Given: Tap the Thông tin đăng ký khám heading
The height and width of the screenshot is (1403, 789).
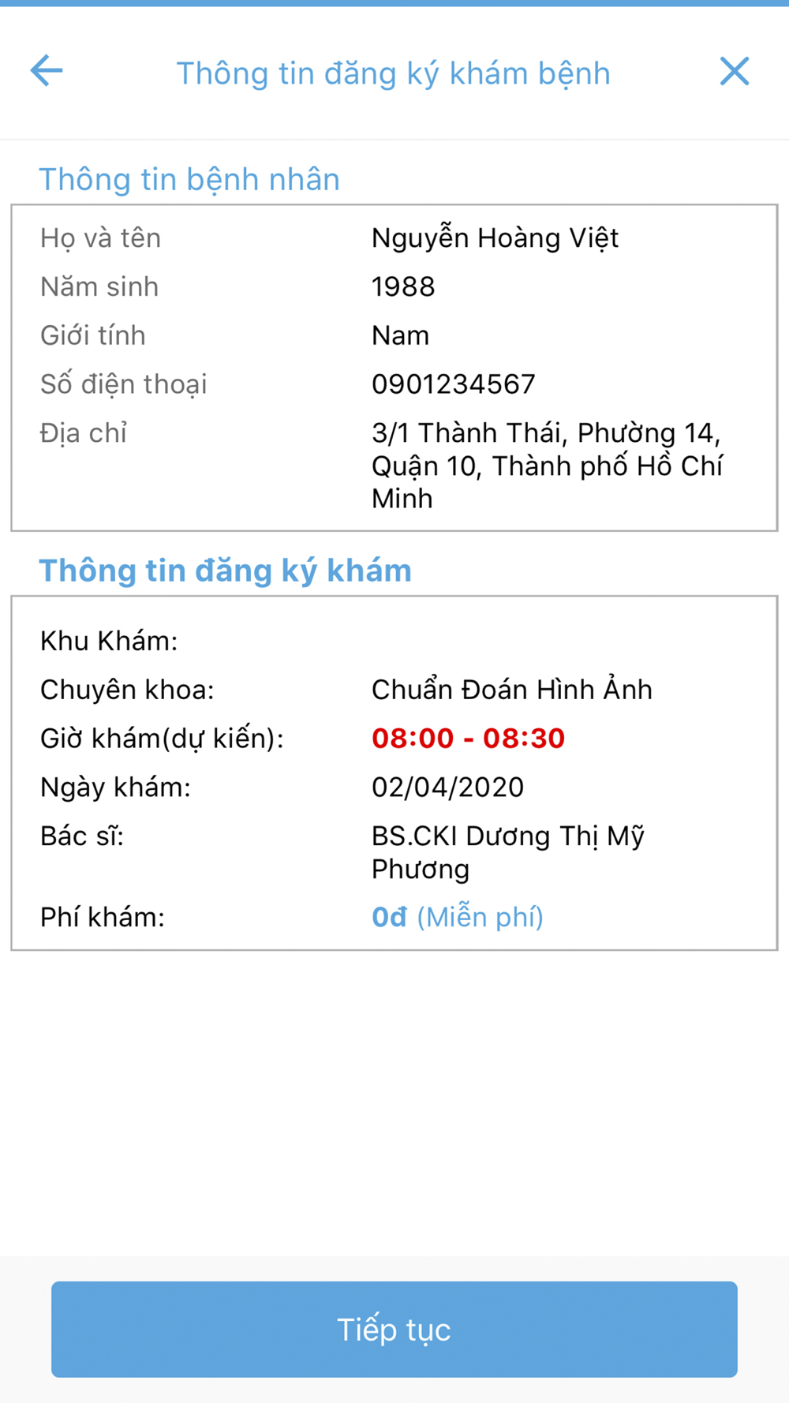Looking at the screenshot, I should click(226, 571).
